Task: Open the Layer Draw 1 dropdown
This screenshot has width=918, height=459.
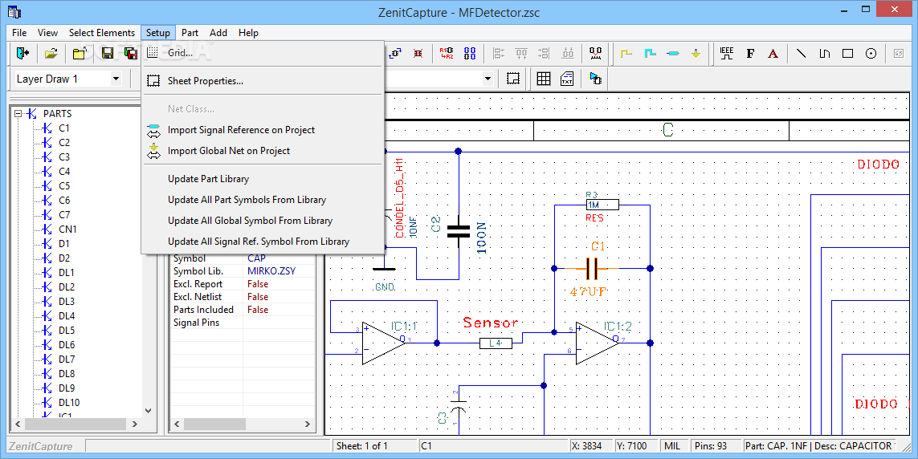Action: (x=116, y=79)
